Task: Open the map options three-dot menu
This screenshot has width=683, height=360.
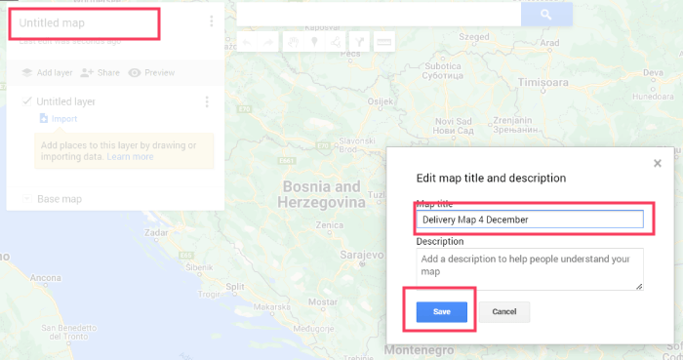Action: pyautogui.click(x=212, y=21)
